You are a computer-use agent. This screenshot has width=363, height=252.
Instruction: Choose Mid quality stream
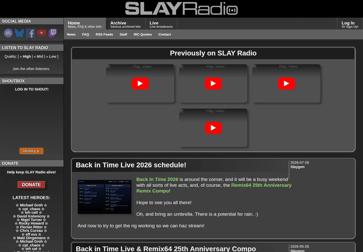coord(40,56)
